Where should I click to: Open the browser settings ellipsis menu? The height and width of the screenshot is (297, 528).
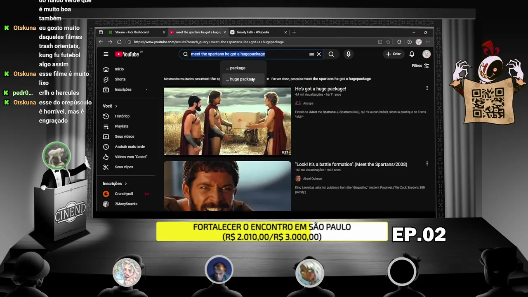tap(428, 42)
